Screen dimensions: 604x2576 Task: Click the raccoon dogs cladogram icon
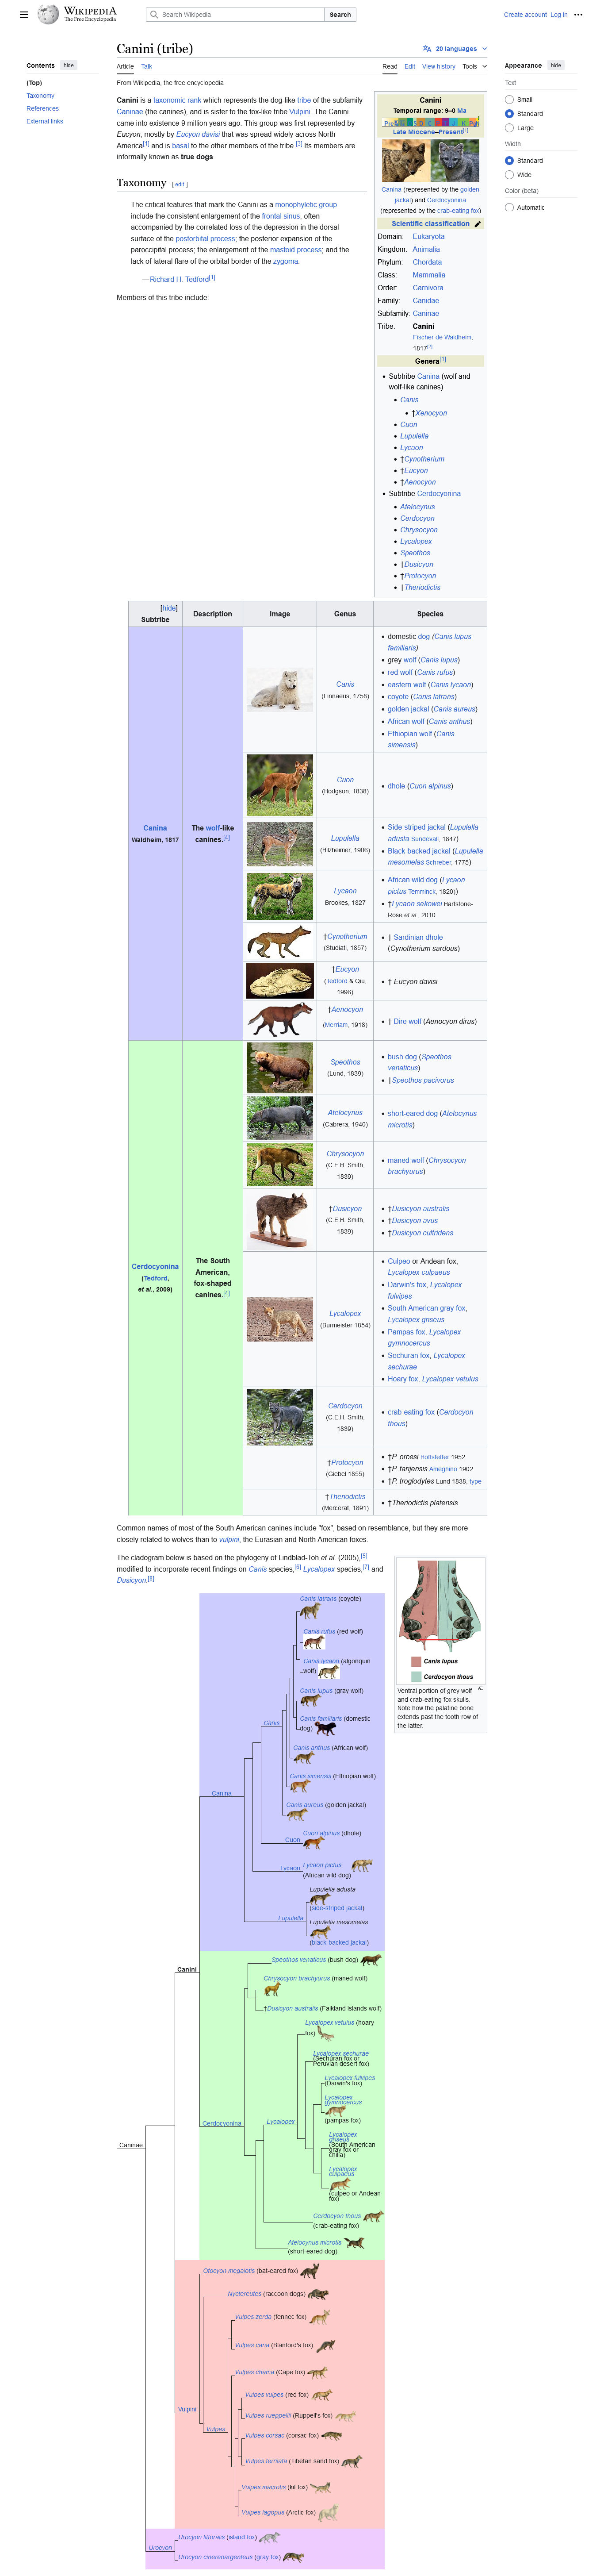pos(318,2294)
